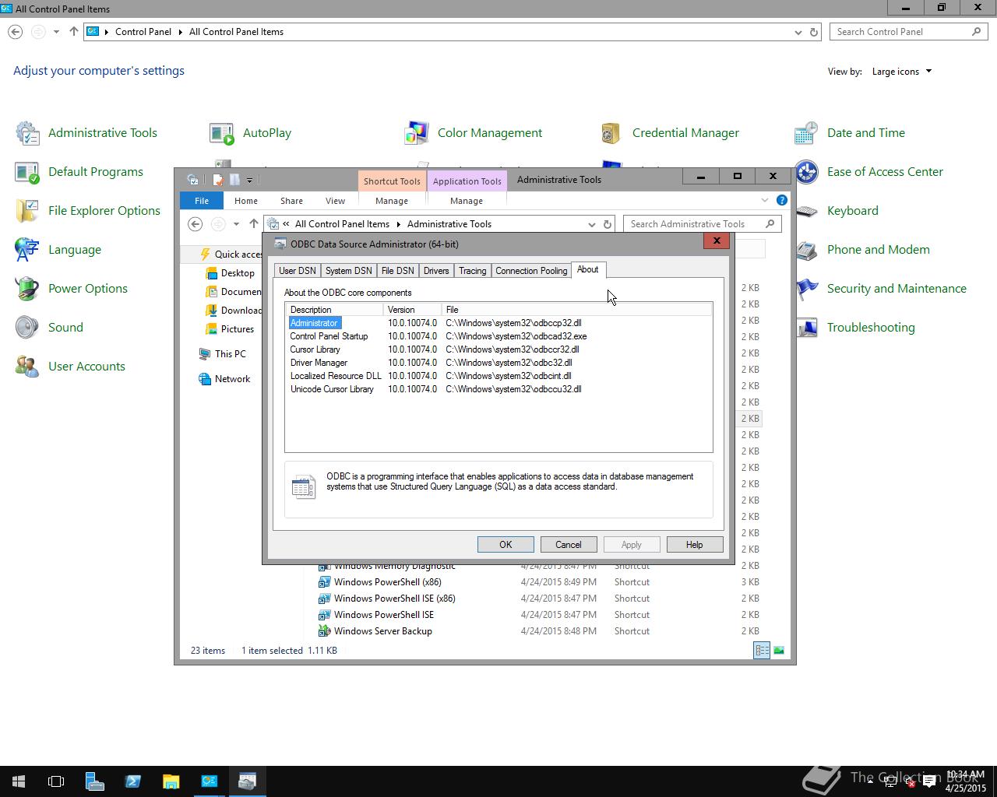
Task: Select This PC in navigation pane
Action: pyautogui.click(x=222, y=354)
